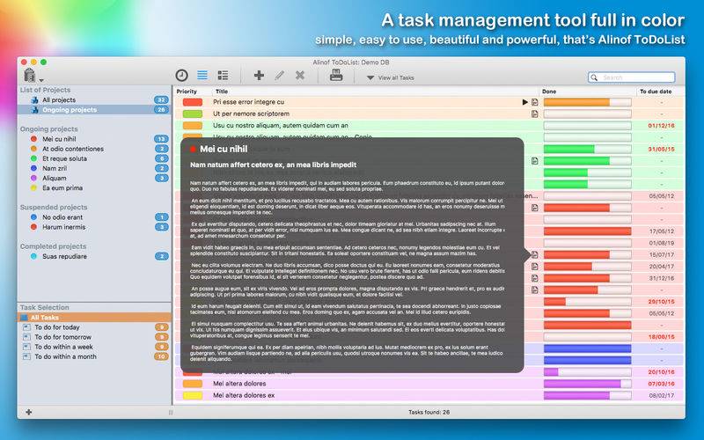704x440 pixels.
Task: Click the printer icon in toolbar
Action: click(336, 75)
